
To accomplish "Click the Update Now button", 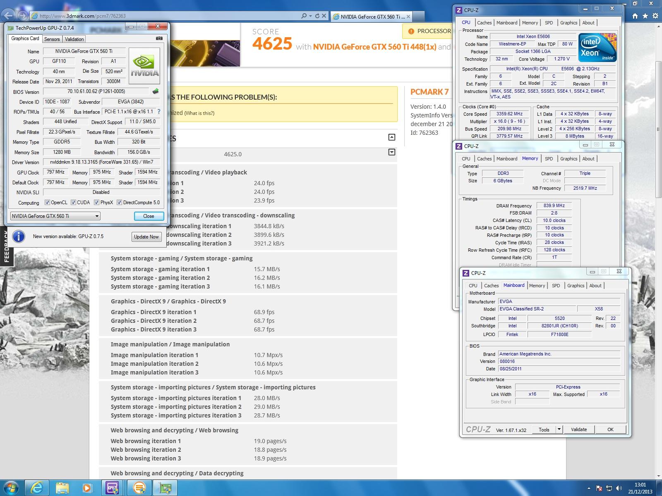I will (146, 236).
